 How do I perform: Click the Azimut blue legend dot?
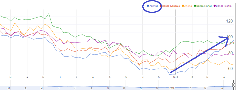click(x=148, y=6)
